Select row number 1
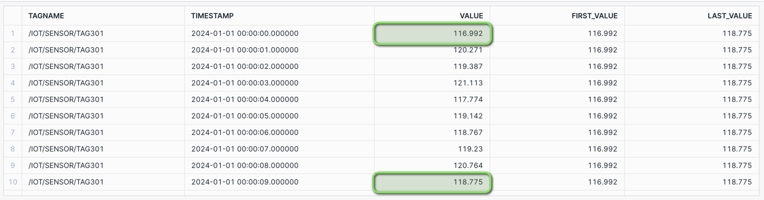This screenshot has height=200, width=764. 13,34
